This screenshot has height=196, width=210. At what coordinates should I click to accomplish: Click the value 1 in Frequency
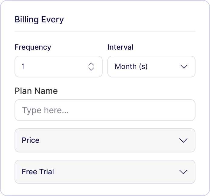(24, 67)
